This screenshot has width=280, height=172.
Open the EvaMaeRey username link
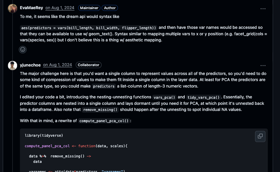click(31, 8)
